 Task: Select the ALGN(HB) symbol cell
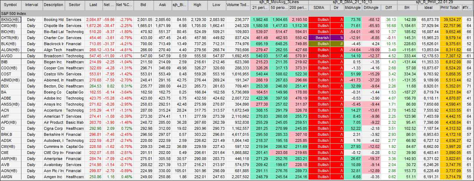tap(11, 50)
